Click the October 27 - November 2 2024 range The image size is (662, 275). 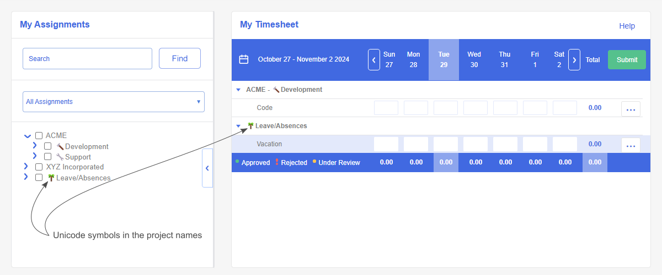tap(303, 59)
